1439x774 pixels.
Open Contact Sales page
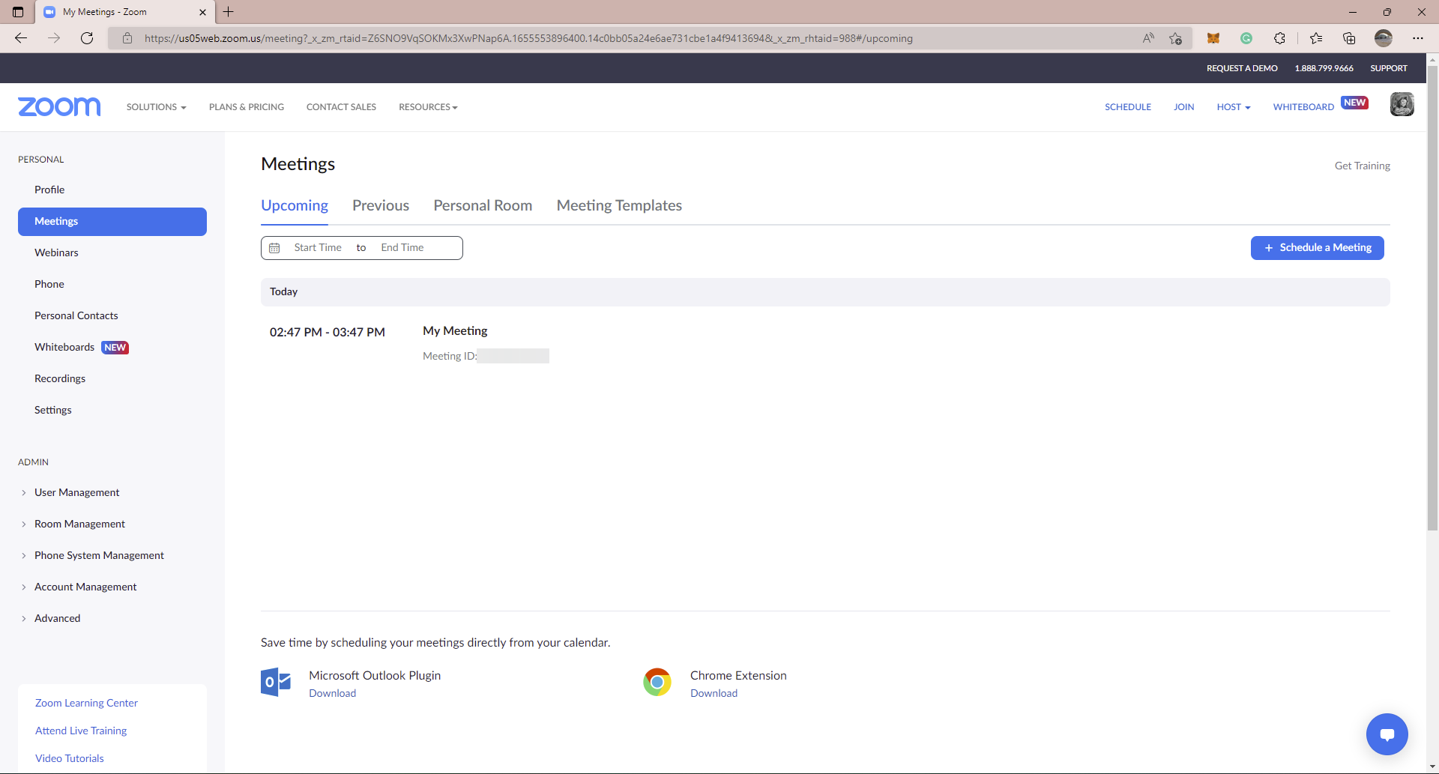341,107
